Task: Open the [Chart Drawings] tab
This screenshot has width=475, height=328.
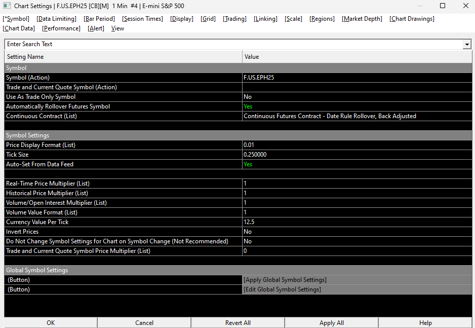Action: [x=412, y=19]
